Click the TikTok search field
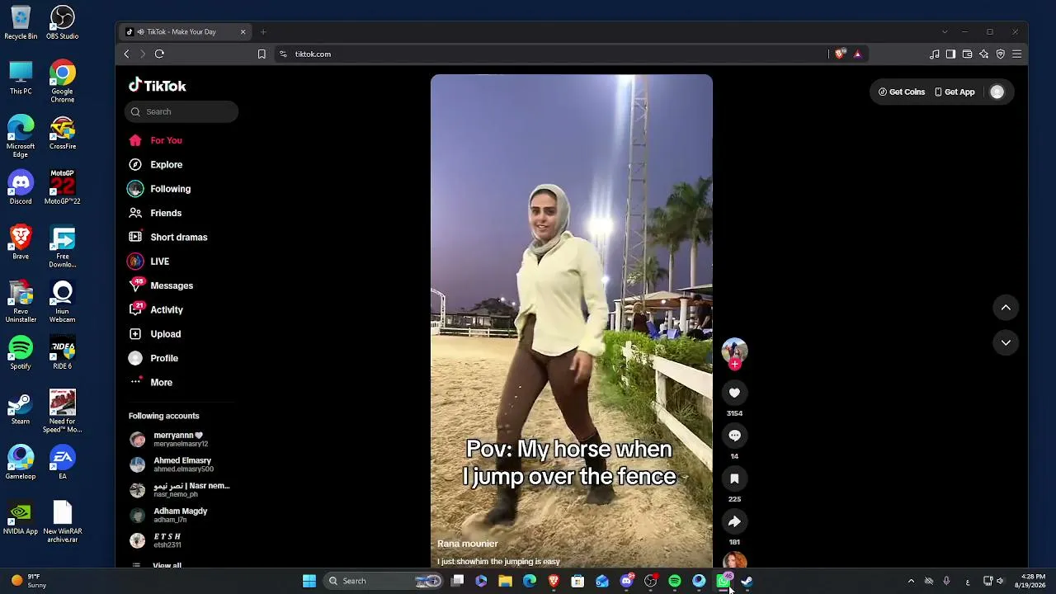 tap(181, 111)
